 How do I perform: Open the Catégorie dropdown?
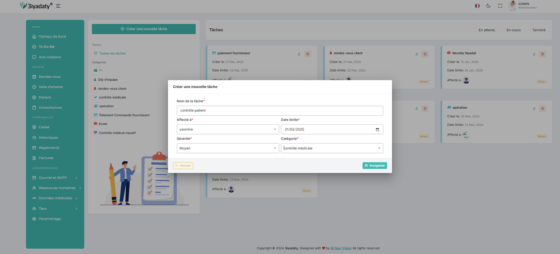point(331,148)
